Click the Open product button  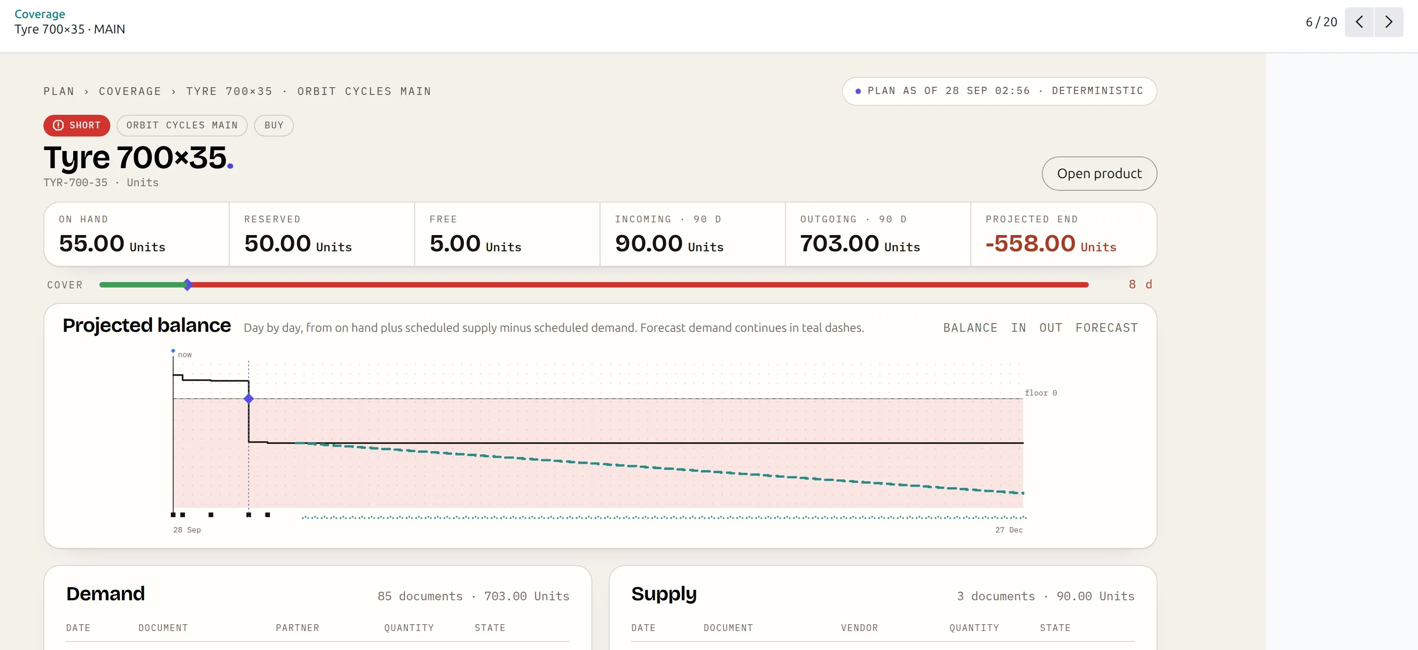tap(1099, 174)
